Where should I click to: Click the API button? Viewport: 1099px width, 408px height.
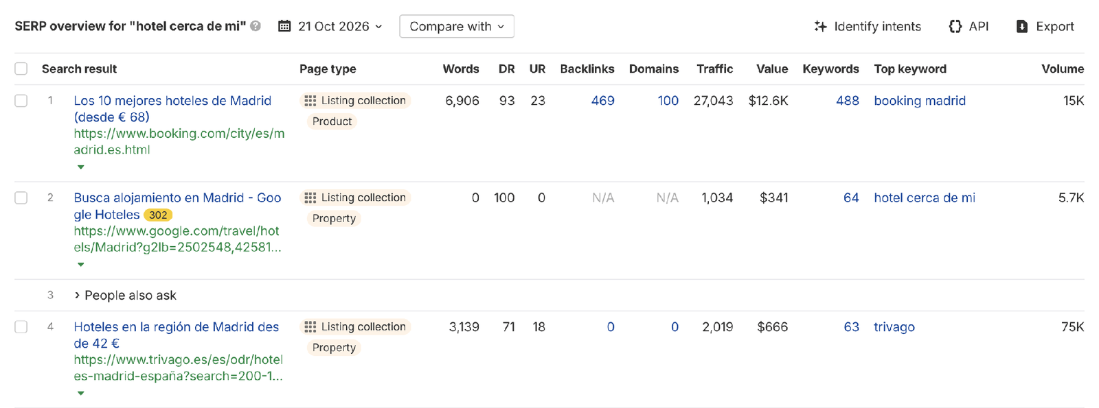pos(968,26)
